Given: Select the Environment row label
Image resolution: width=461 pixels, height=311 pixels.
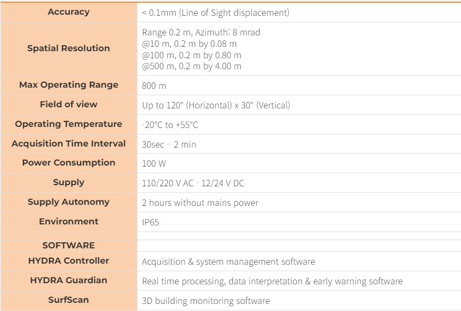Looking at the screenshot, I should (x=69, y=222).
